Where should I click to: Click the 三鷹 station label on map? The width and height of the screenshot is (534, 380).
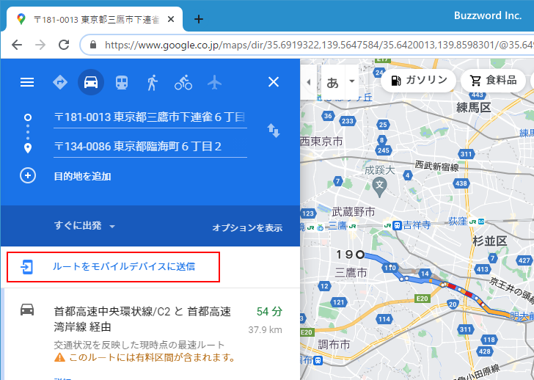337,226
